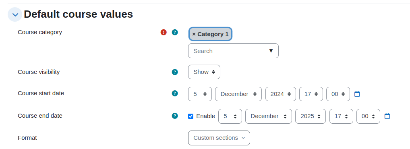410x149 pixels.
Task: Collapse the Default course values section
Action: click(x=15, y=14)
